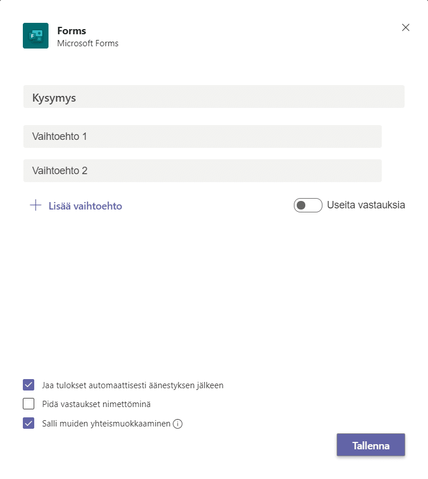The height and width of the screenshot is (479, 428).
Task: Click the plus icon beside Lisää vaihtoehto
Action: tap(36, 205)
